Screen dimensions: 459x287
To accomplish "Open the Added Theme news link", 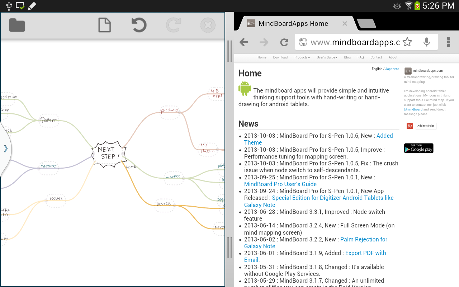I will coord(318,139).
